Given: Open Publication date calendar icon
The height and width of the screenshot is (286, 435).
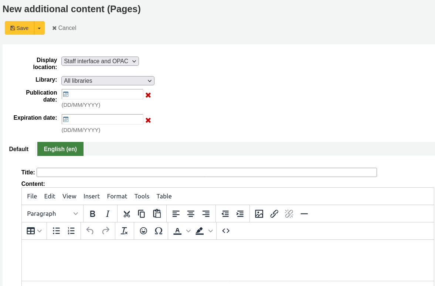Looking at the screenshot, I should [66, 94].
